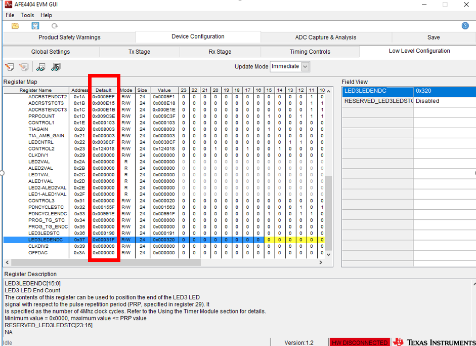The height and width of the screenshot is (346, 476).
Task: Select the CONTROL1 register row
Action: 164,123
